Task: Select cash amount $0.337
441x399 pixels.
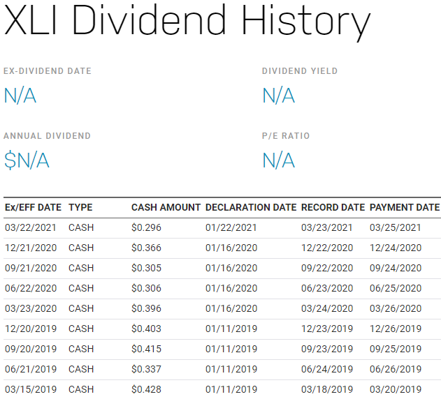Action: click(x=146, y=369)
